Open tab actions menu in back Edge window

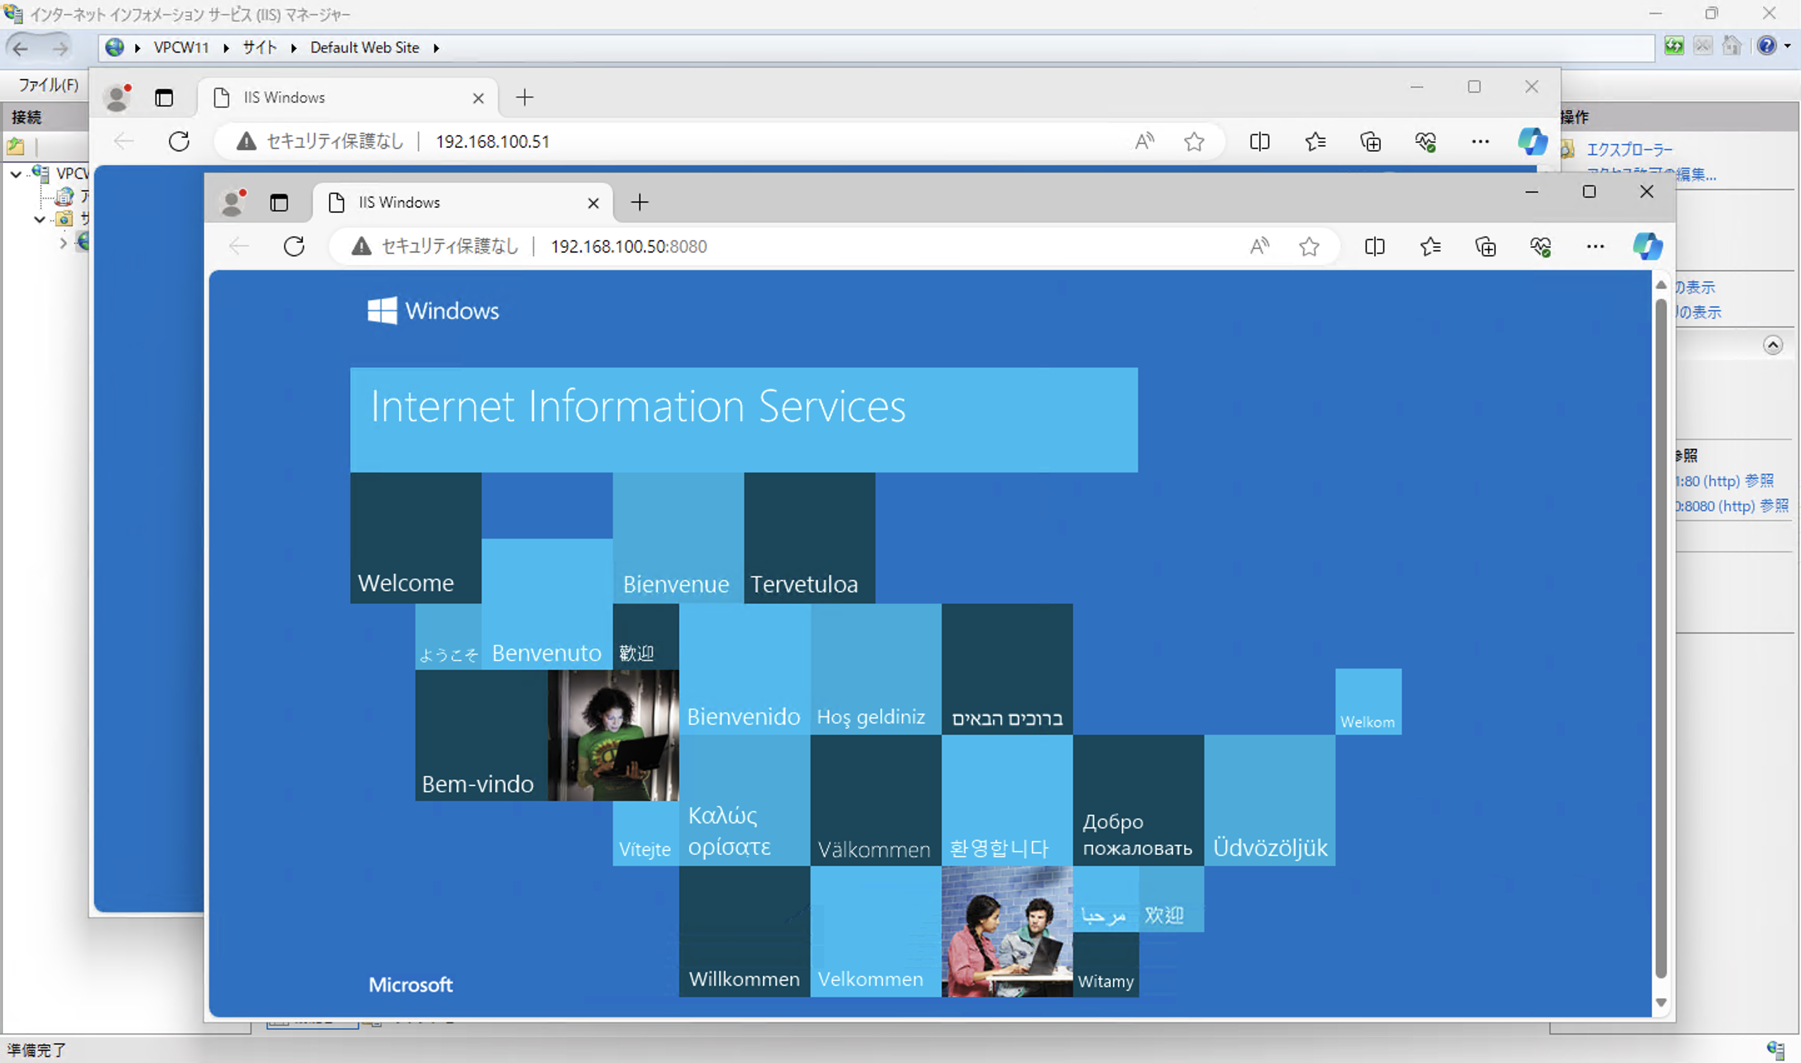click(164, 97)
